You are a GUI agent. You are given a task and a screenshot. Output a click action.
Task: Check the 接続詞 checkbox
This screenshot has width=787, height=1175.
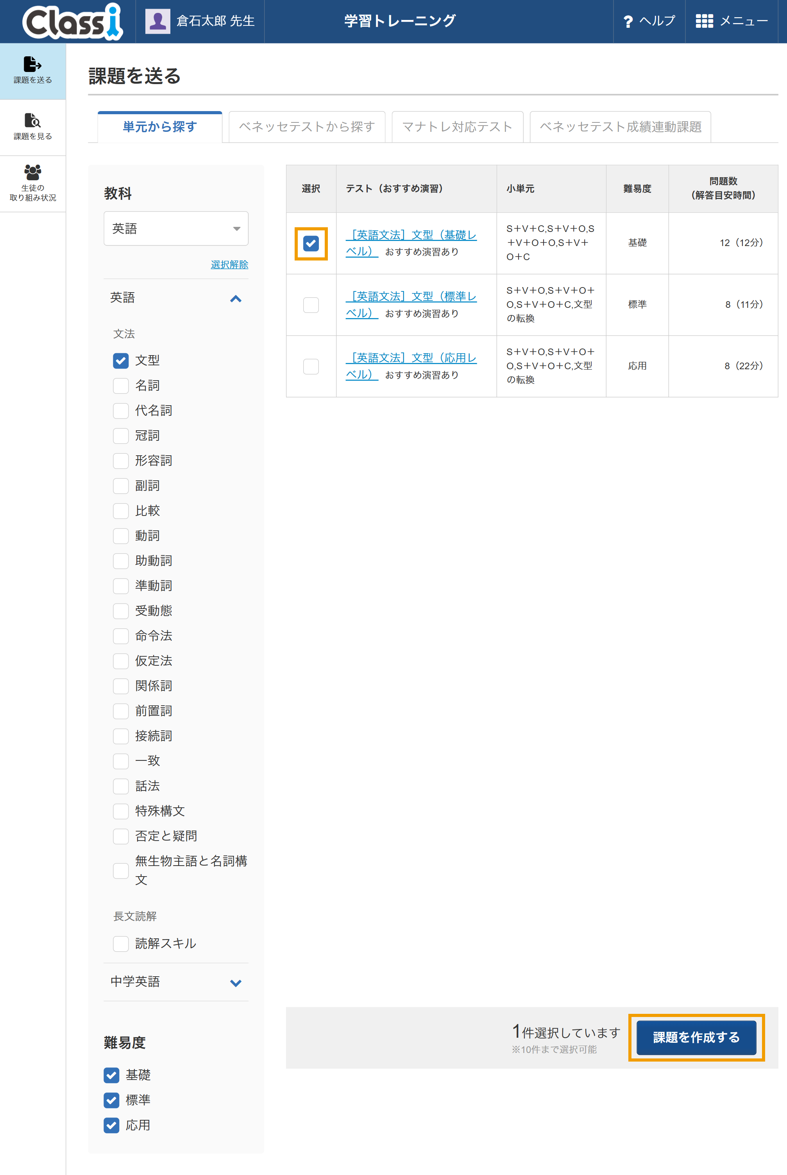[x=120, y=736]
